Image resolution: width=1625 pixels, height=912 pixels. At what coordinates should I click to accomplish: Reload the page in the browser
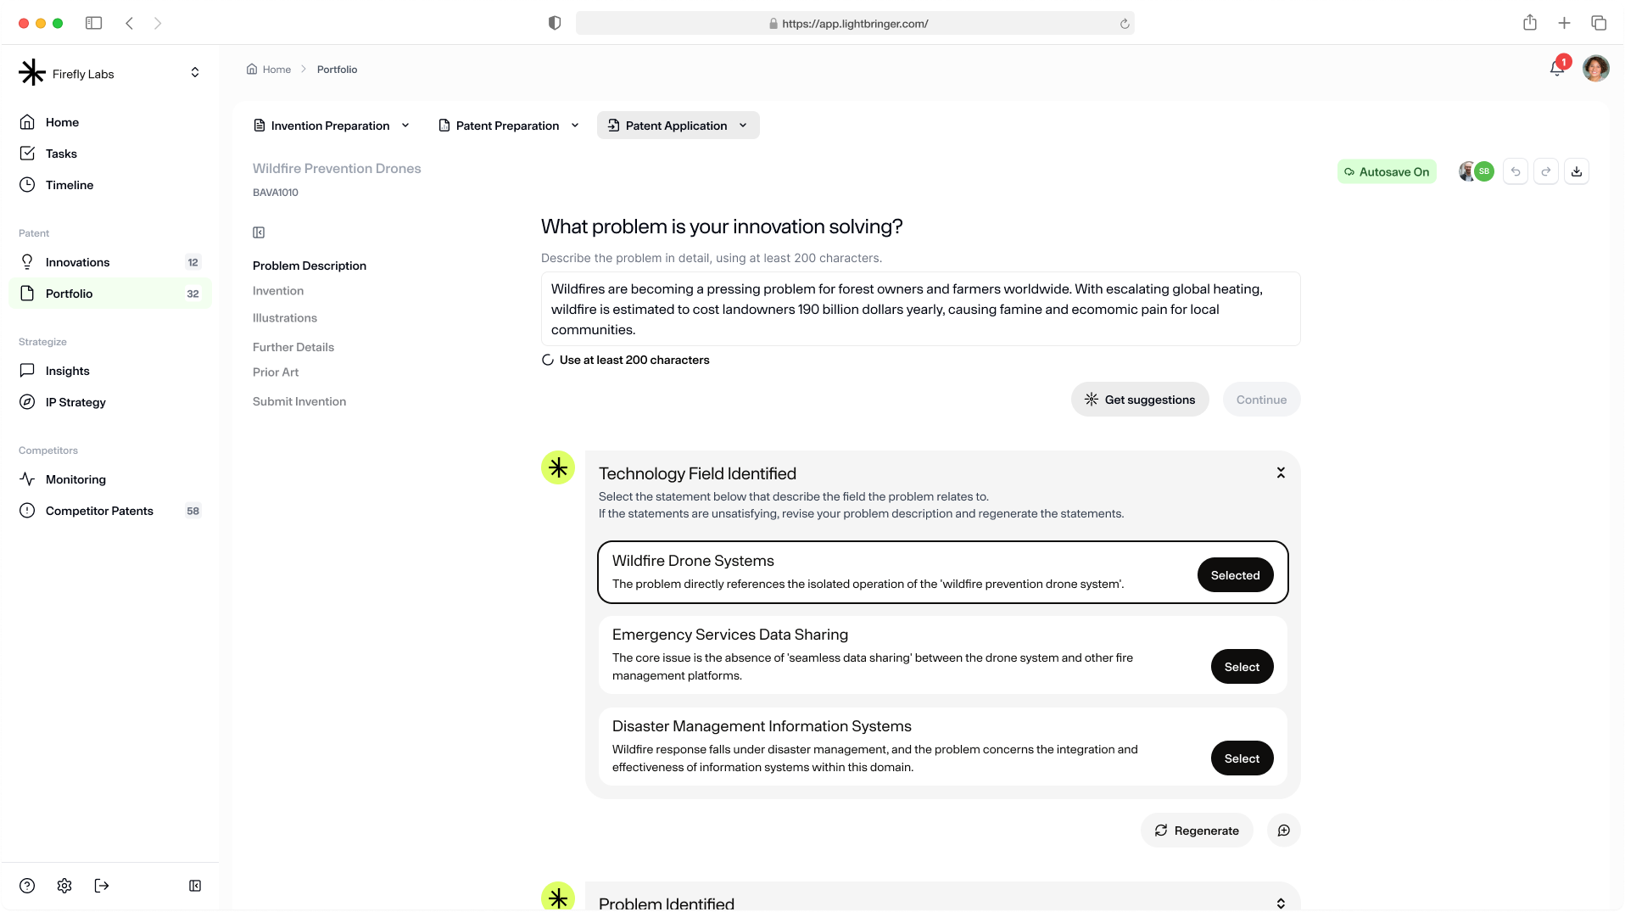1125,24
